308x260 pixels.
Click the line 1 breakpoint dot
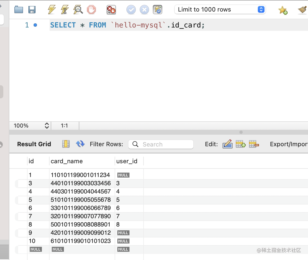35,25
